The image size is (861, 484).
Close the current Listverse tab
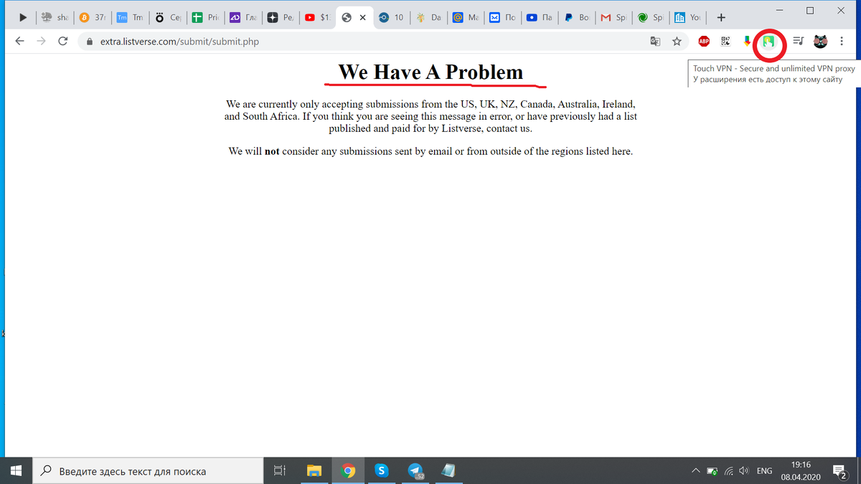pos(363,17)
